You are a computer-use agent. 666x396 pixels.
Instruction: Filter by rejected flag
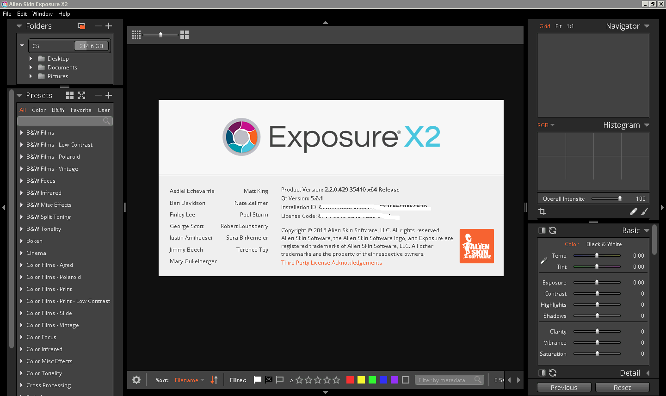point(269,380)
